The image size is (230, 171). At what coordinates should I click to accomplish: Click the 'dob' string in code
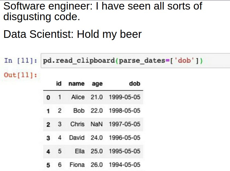point(184,60)
